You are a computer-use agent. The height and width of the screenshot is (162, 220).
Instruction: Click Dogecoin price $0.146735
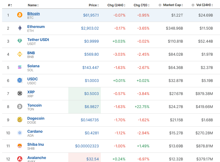point(90,120)
